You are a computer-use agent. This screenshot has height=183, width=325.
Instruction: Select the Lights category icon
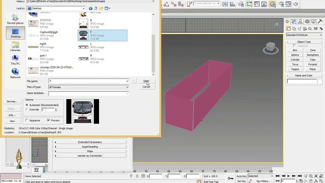(x=299, y=28)
